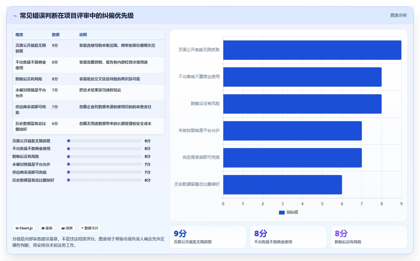Click the chart bar for 历史数据留着总比删掉好
The width and height of the screenshot is (420, 261).
click(282, 185)
